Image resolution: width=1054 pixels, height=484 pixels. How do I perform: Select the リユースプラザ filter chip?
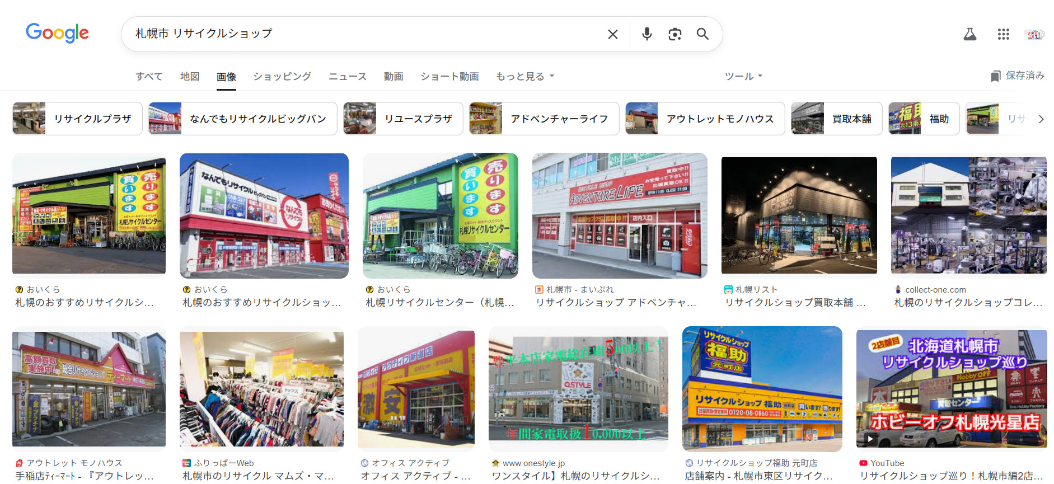[403, 119]
